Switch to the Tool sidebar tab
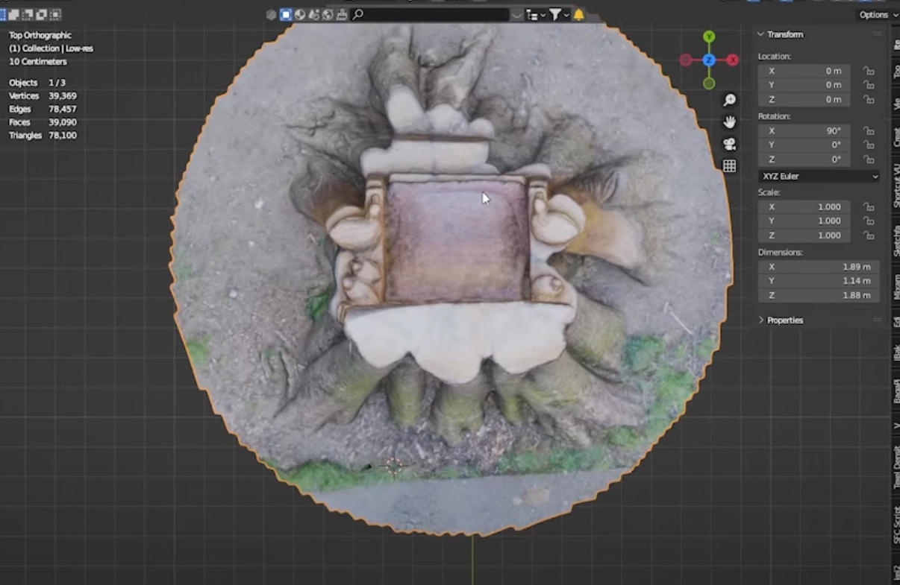900x585 pixels. pyautogui.click(x=896, y=72)
